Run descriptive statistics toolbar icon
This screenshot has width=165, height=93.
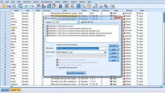coord(54,6)
